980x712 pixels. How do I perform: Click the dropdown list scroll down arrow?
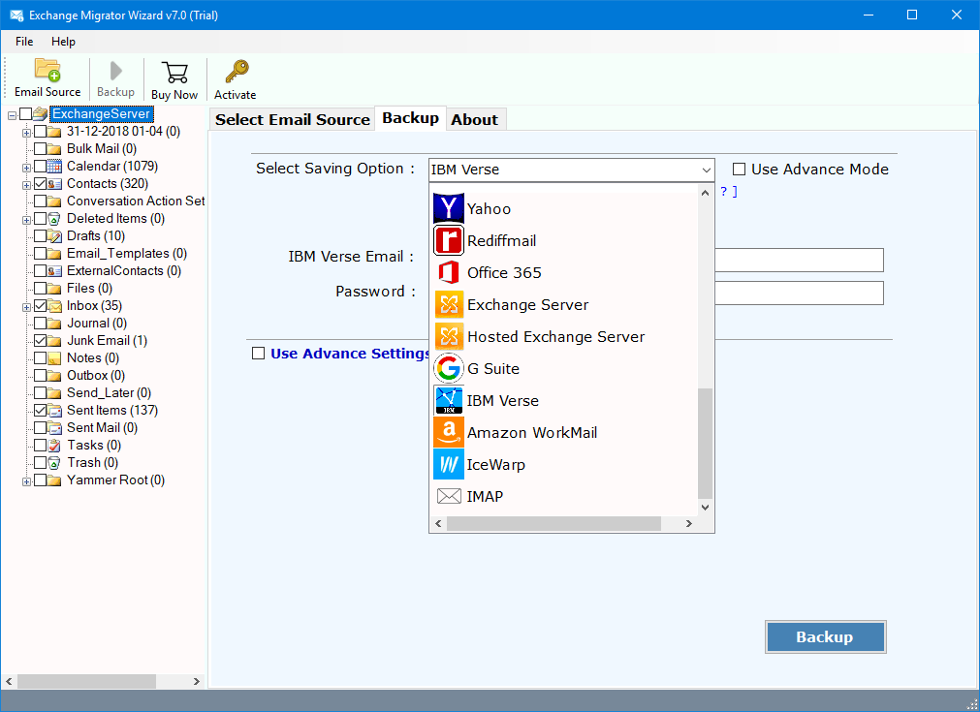(705, 508)
